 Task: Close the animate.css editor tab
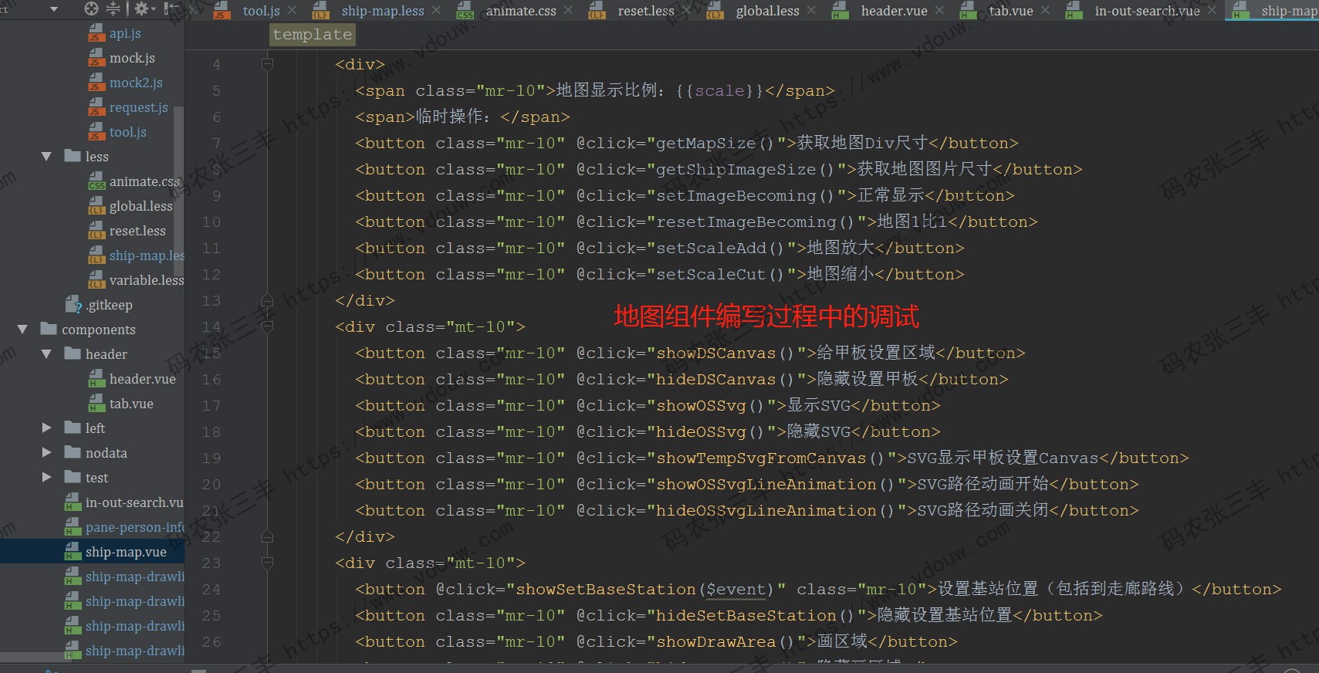(x=568, y=10)
